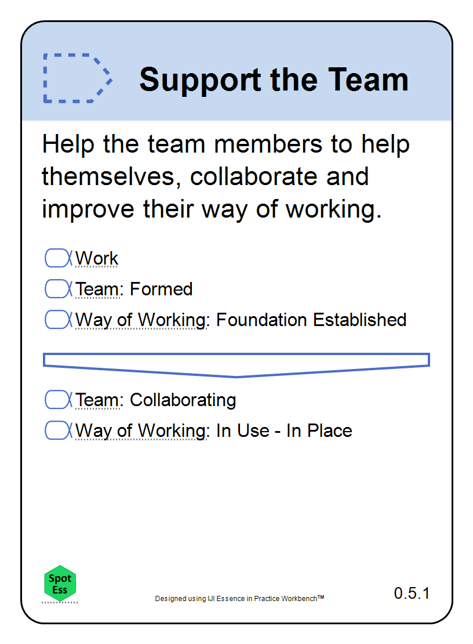This screenshot has width=473, height=644.
Task: Click the Support the Team card title
Action: (274, 79)
